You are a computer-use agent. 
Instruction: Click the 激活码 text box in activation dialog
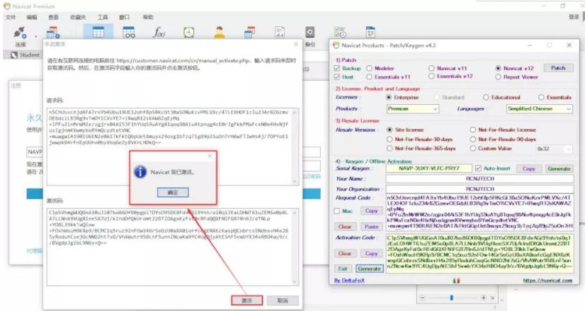pos(173,247)
